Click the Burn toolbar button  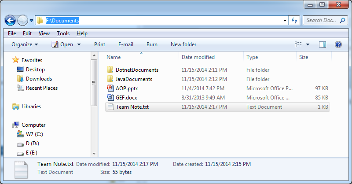click(x=152, y=44)
